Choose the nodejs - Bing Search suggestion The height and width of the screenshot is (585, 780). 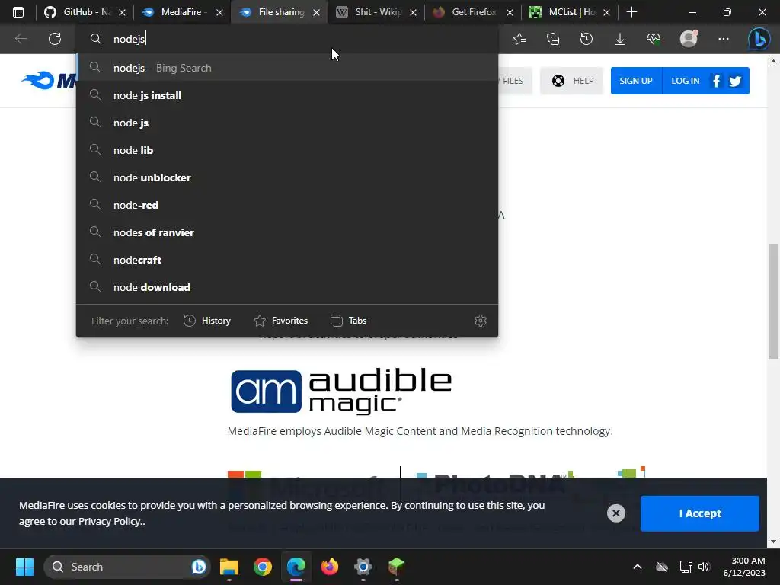[287, 68]
